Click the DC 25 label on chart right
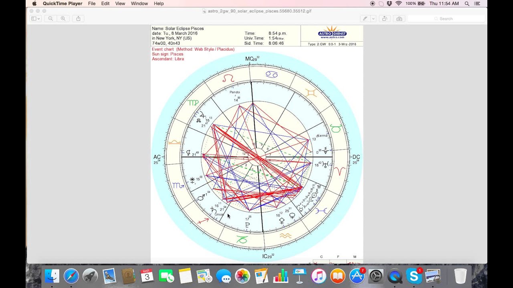 356,159
